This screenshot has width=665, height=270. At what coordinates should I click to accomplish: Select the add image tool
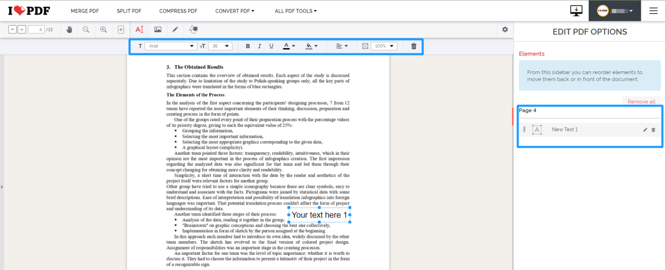158,30
